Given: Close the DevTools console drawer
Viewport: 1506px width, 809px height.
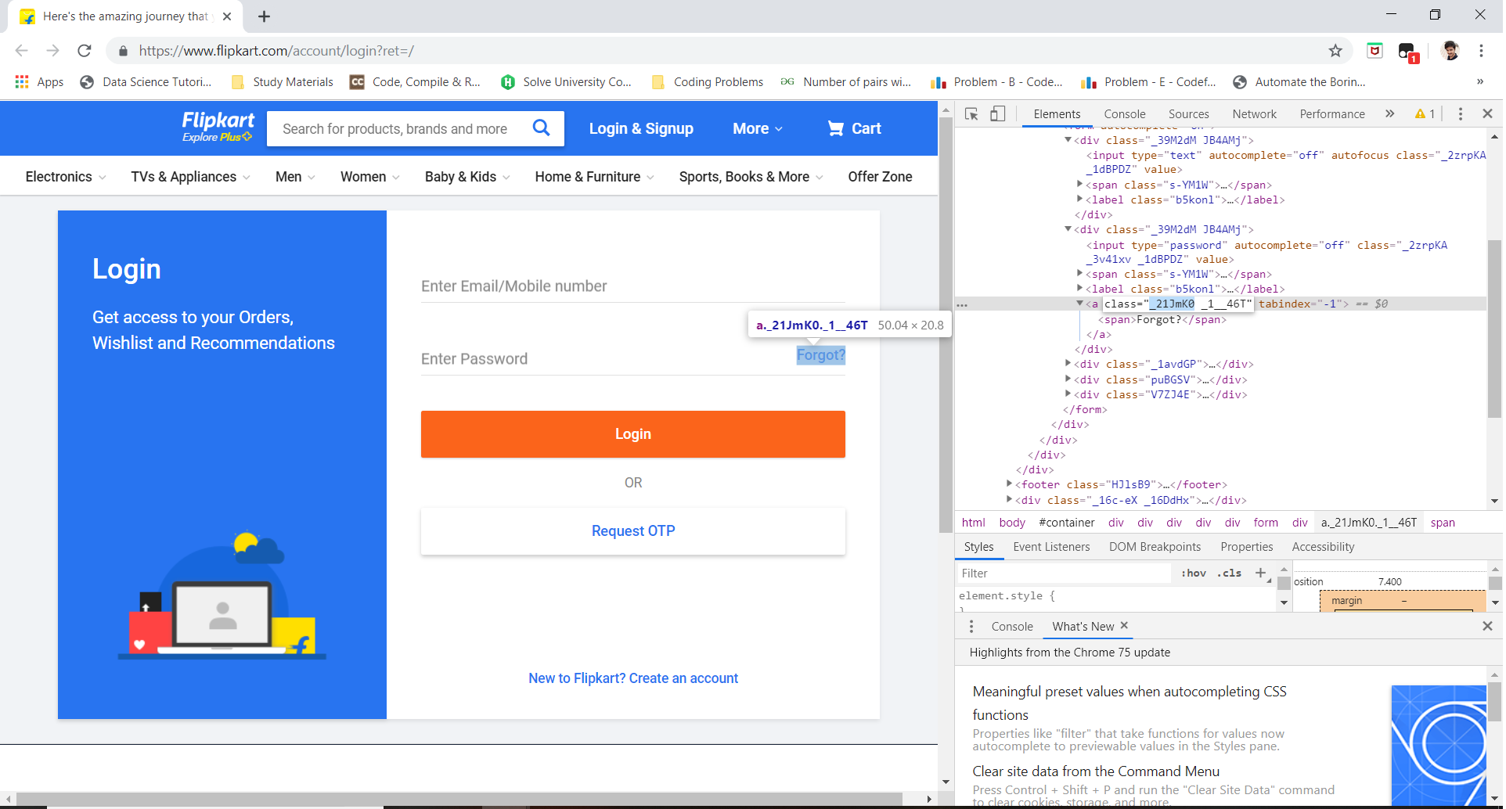Looking at the screenshot, I should coord(1487,627).
